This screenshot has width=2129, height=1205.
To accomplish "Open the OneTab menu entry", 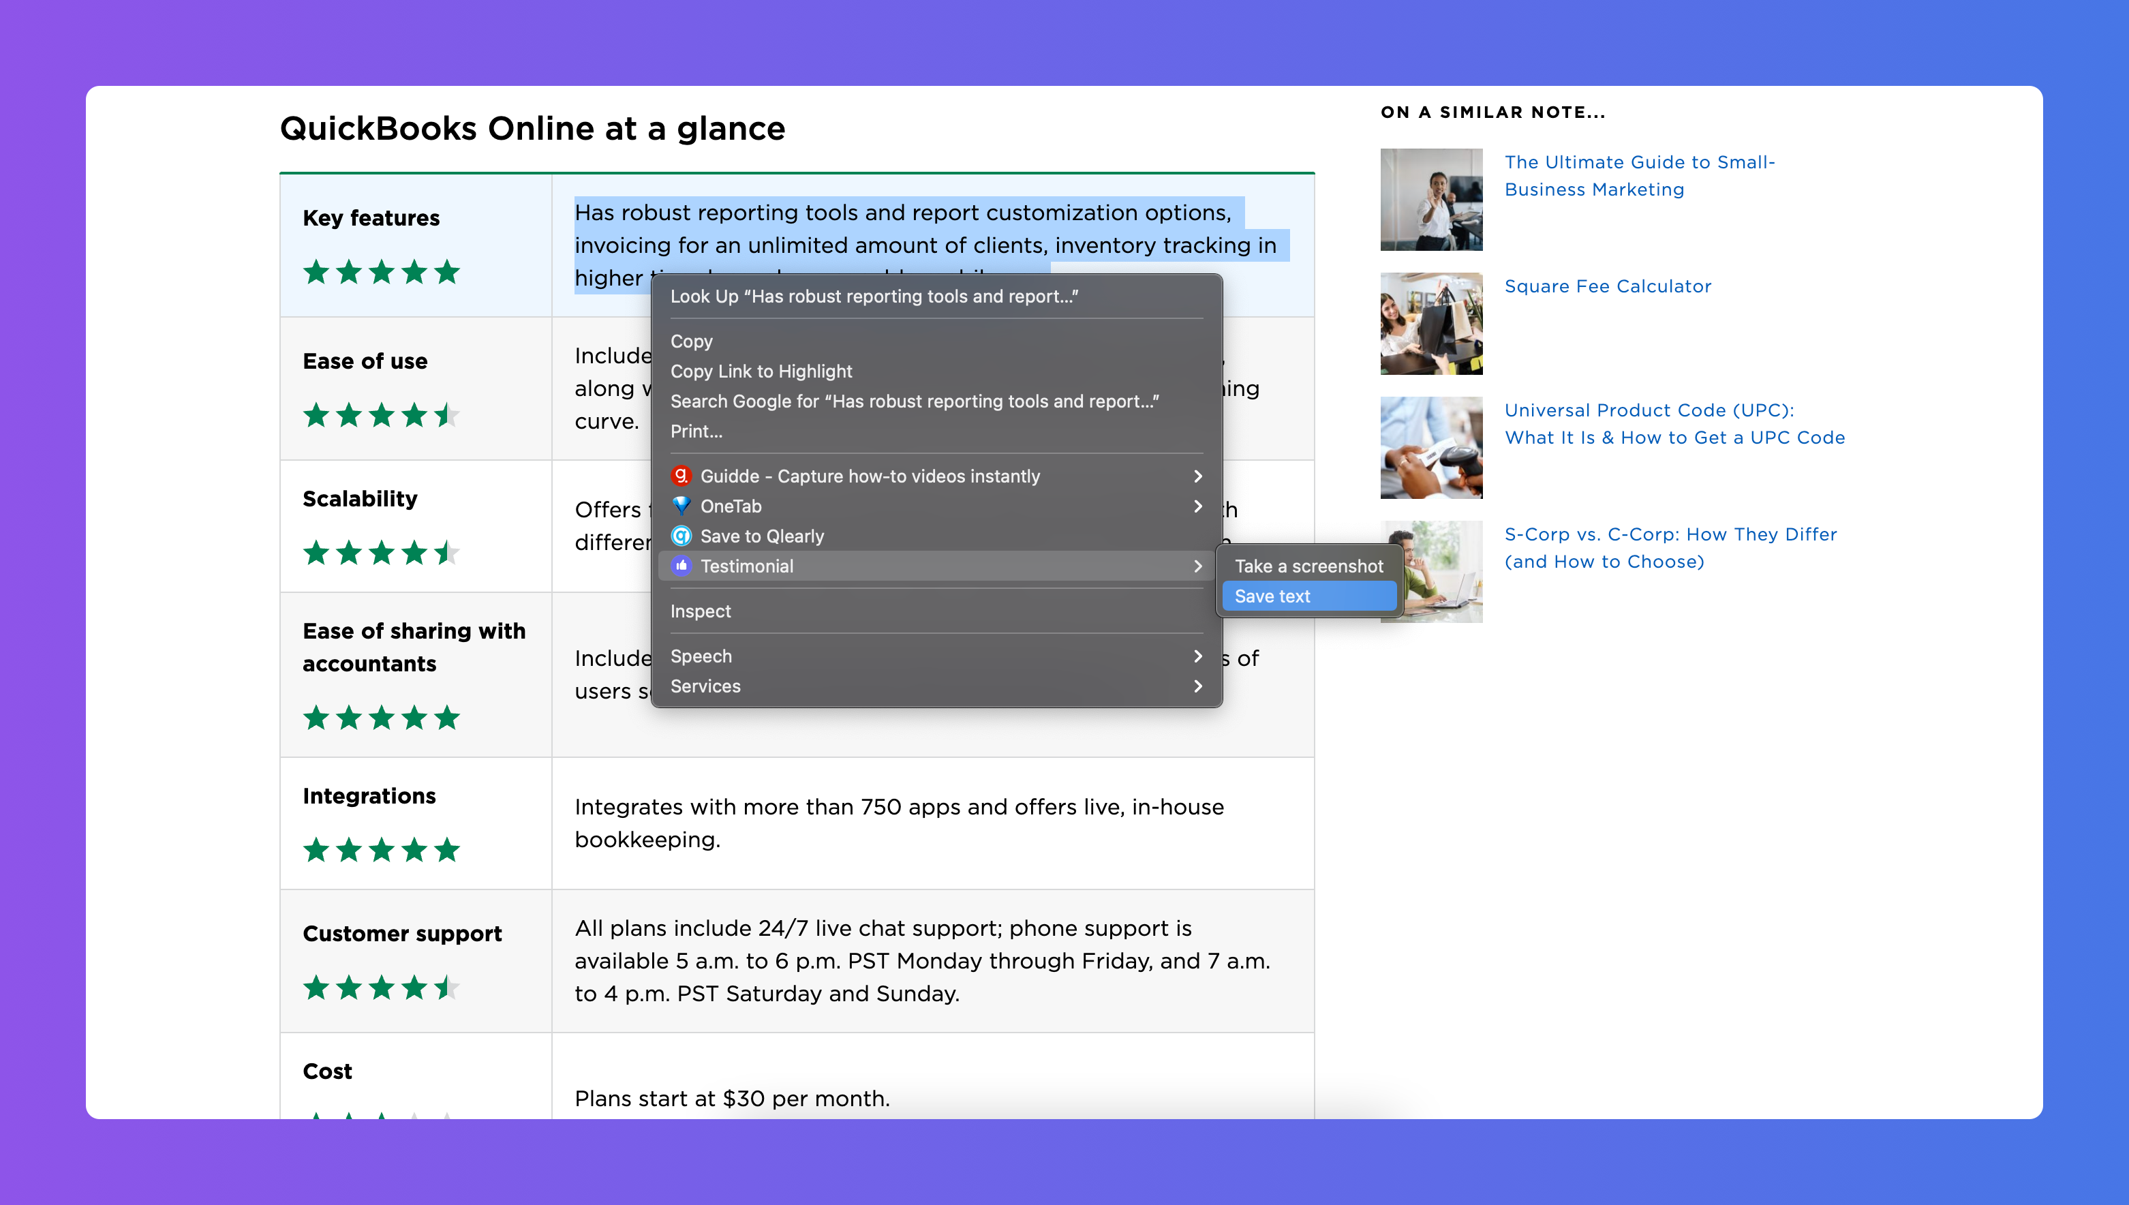I will pyautogui.click(x=936, y=506).
